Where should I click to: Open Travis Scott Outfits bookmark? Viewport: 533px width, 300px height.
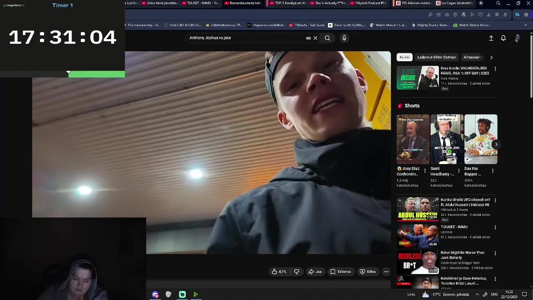(347, 25)
